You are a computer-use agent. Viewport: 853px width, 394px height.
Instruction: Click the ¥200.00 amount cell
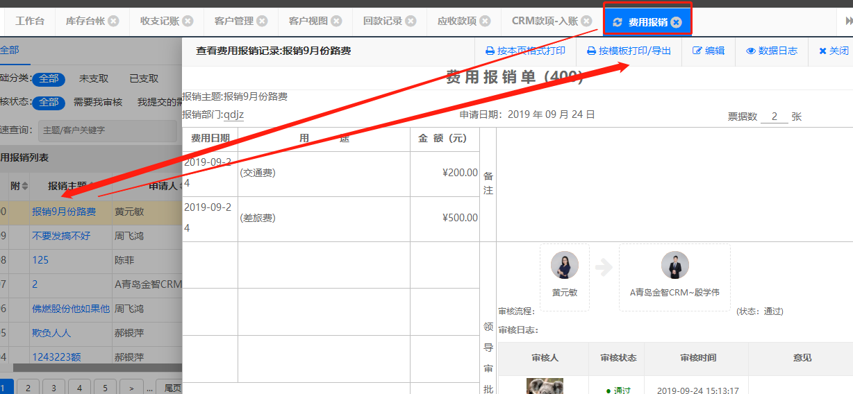pyautogui.click(x=445, y=173)
